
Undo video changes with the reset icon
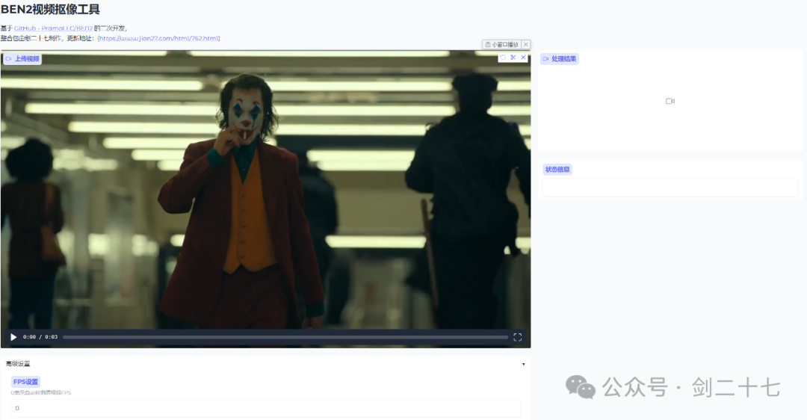503,58
